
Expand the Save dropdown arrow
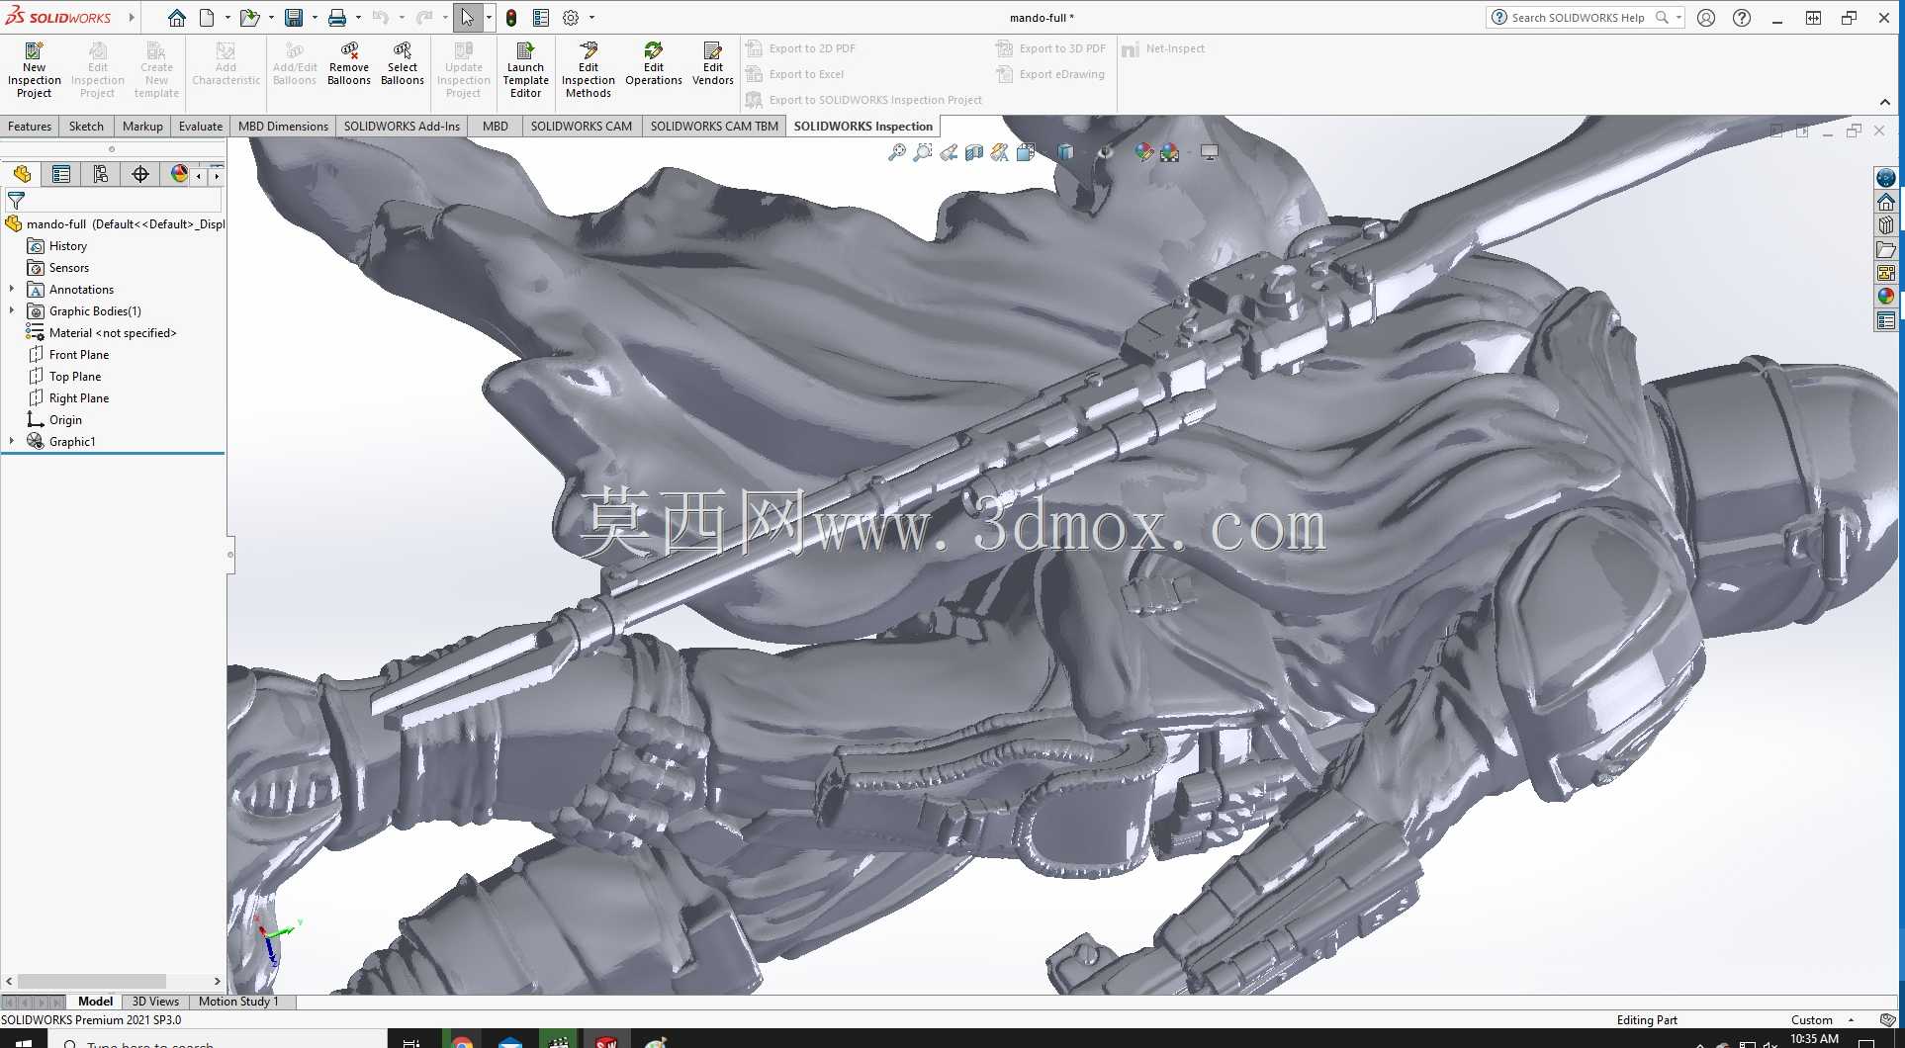pos(315,18)
